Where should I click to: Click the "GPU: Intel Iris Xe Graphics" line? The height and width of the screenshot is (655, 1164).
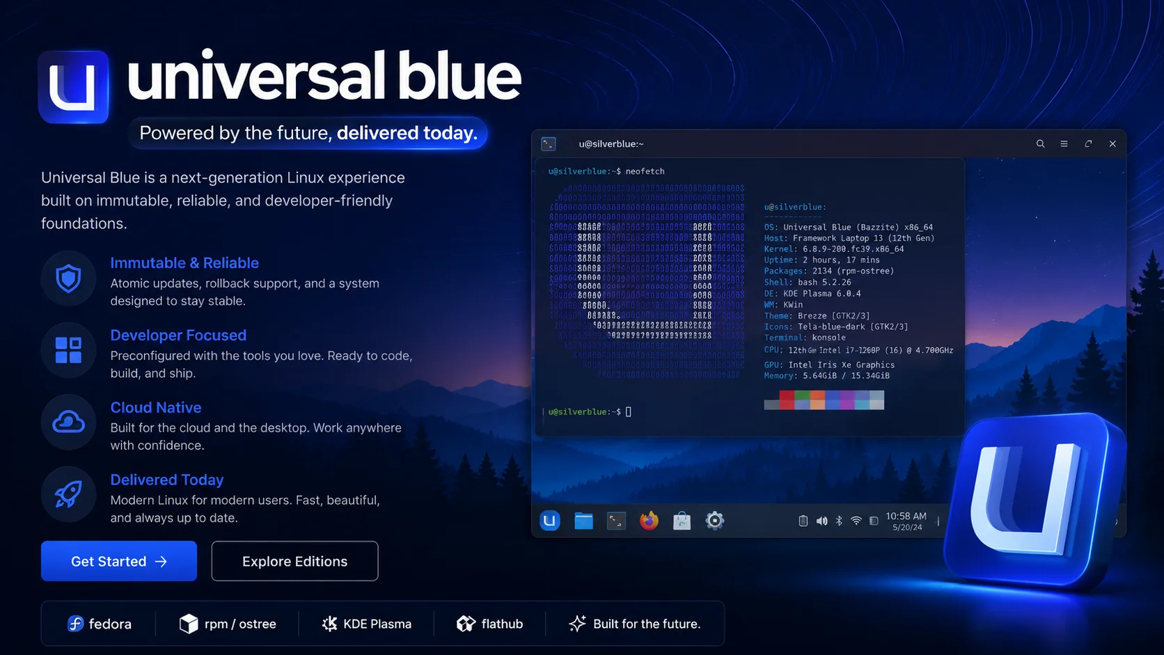coord(828,365)
